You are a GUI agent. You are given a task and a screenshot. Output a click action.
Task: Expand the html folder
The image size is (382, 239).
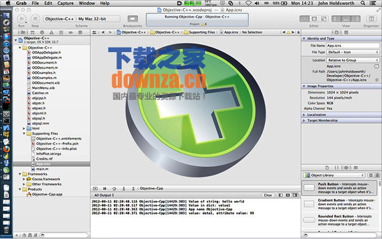tap(24, 128)
